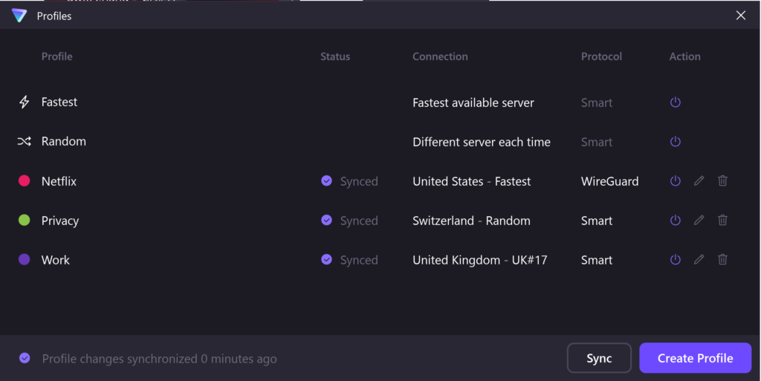Edit the Netflix profile with the pencil icon

point(699,180)
